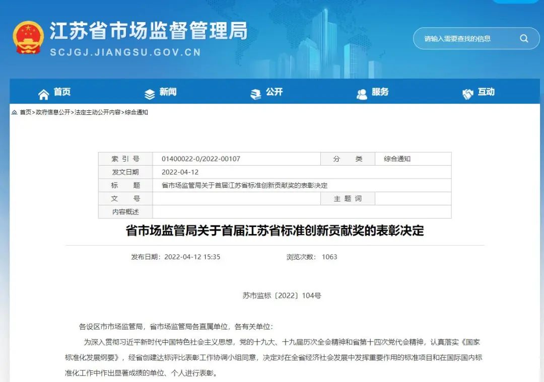
Task: Follow the 综合通知 breadcrumb link
Action: pyautogui.click(x=137, y=112)
